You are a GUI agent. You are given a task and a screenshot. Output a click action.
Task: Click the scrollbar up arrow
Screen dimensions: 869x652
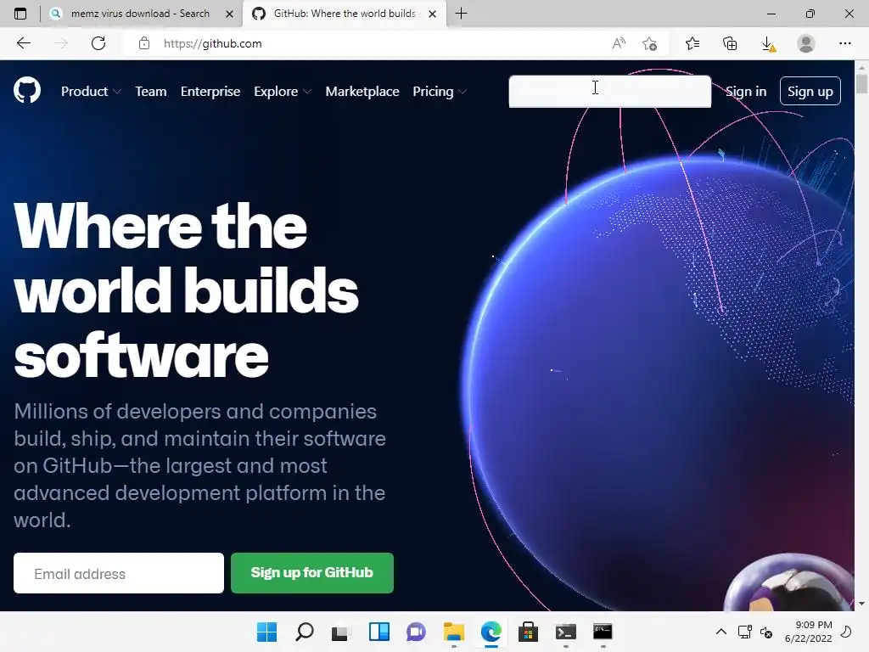pyautogui.click(x=861, y=68)
